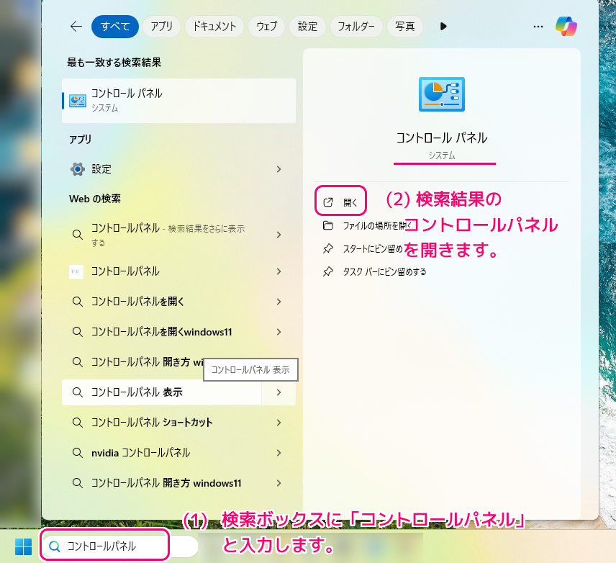Viewport: 616px width, 563px height.
Task: Expand the 設定 app result chevron
Action: pos(278,169)
